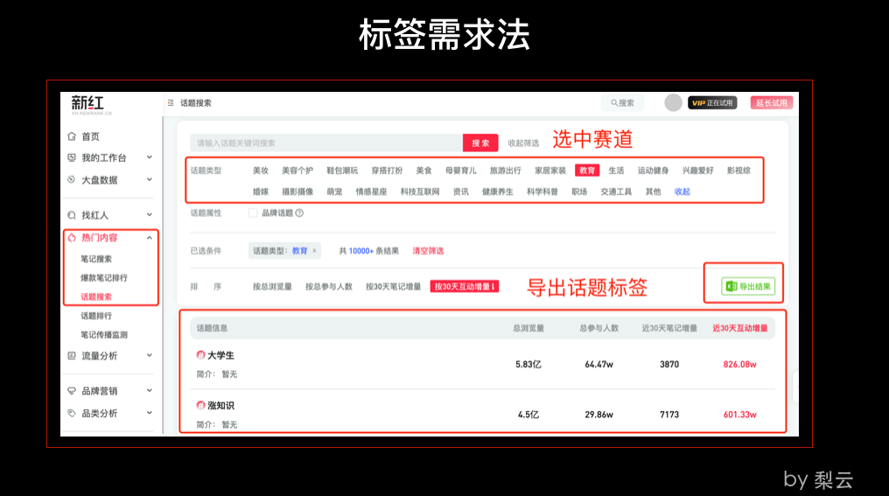Expand the 流量分析 menu chevron
The width and height of the screenshot is (889, 496).
pos(149,355)
